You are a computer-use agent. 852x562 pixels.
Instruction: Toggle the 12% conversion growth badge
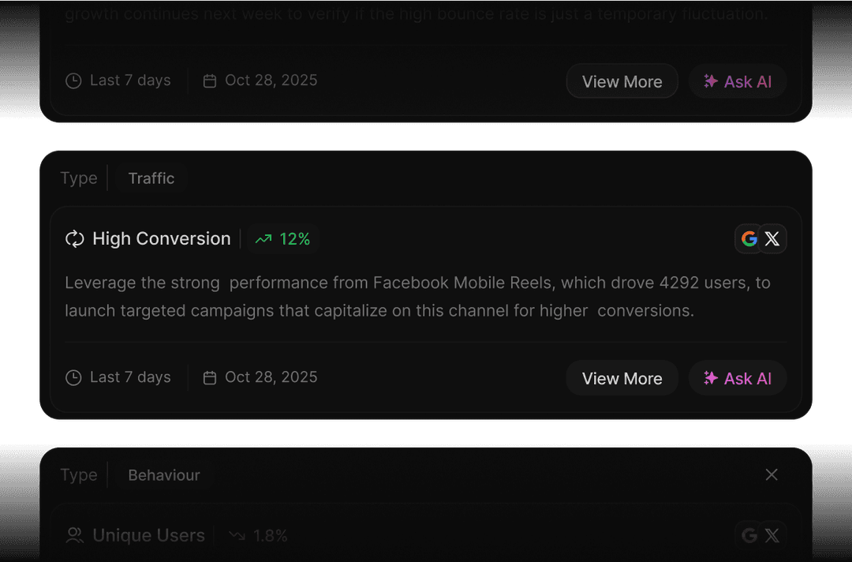[x=282, y=238]
